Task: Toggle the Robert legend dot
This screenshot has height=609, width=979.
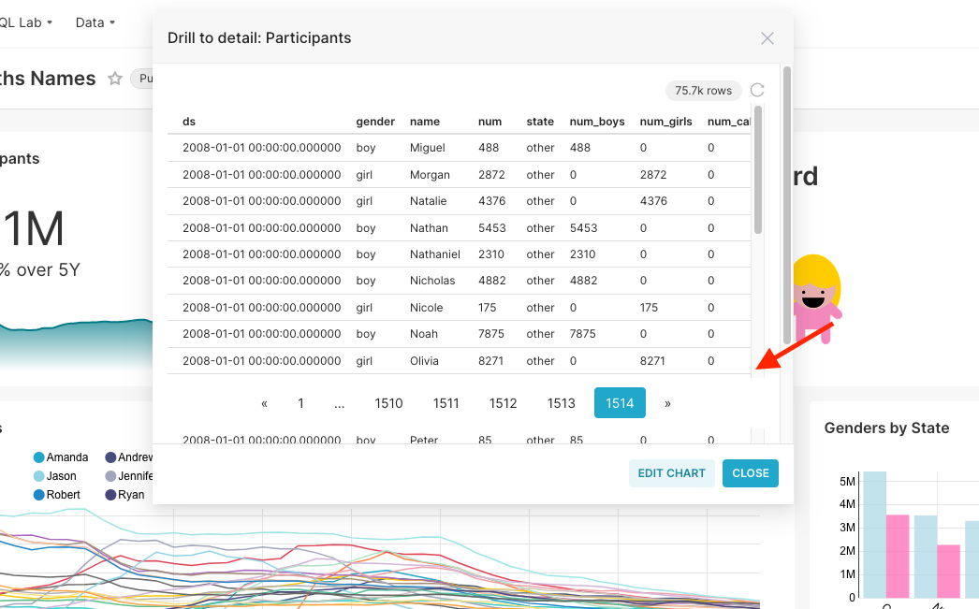Action: pyautogui.click(x=38, y=495)
